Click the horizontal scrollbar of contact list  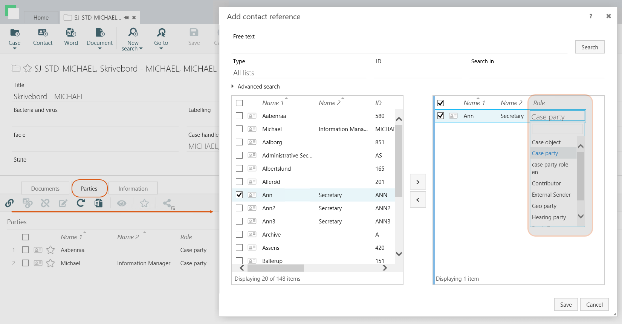275,268
